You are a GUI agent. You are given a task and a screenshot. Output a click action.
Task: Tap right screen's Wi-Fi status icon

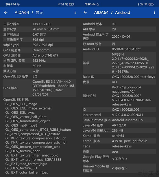point(146,4)
